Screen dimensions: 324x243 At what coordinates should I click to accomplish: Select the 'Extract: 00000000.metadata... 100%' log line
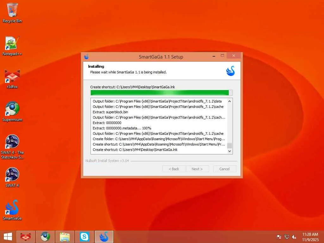(x=122, y=128)
